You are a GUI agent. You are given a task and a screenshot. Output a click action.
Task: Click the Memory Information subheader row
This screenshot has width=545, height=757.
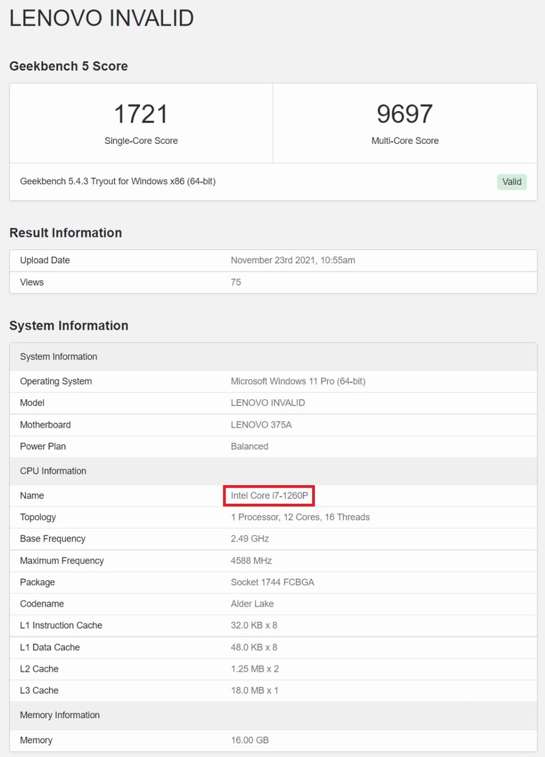pos(273,715)
